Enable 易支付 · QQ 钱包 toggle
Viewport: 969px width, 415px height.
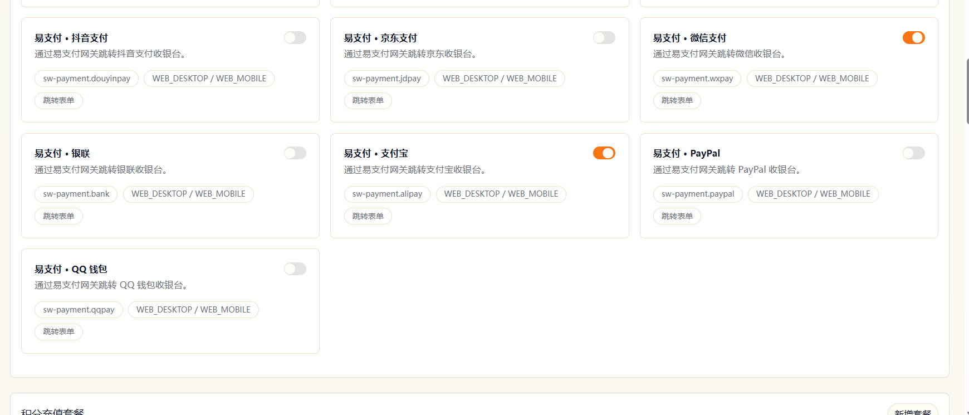295,268
